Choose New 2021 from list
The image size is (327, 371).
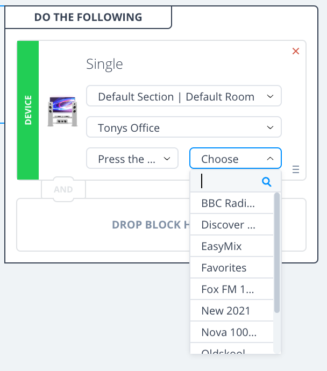pyautogui.click(x=229, y=311)
